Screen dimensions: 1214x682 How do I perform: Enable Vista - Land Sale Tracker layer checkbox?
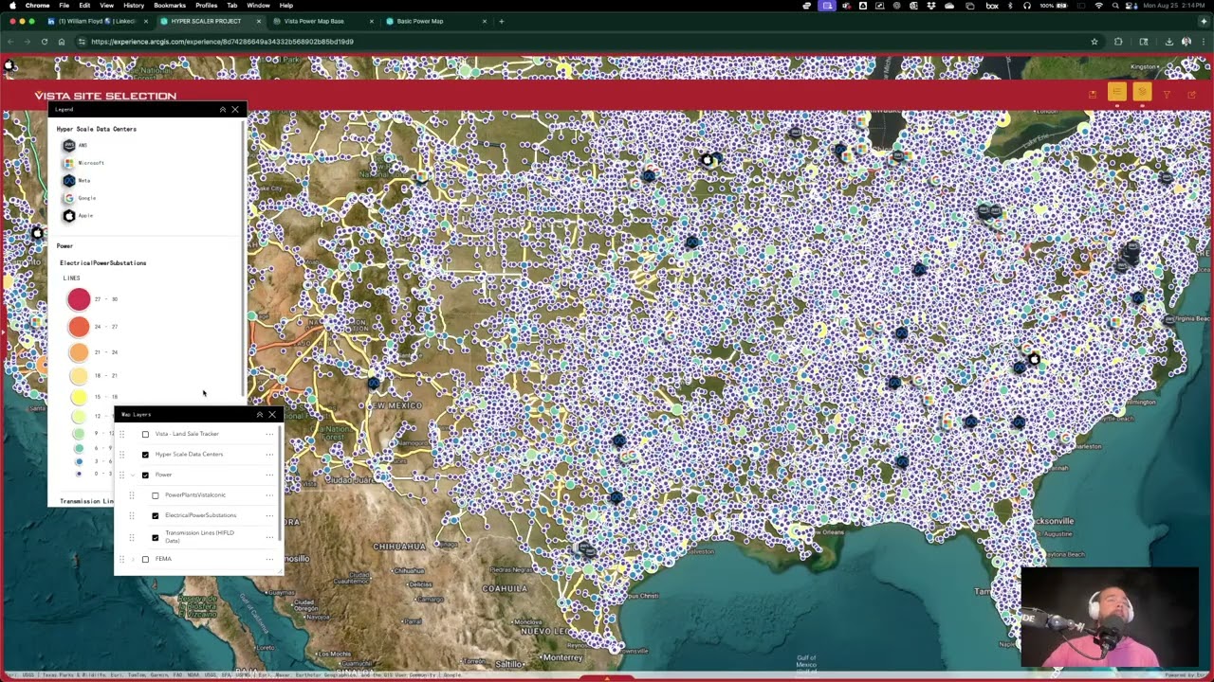(x=145, y=435)
